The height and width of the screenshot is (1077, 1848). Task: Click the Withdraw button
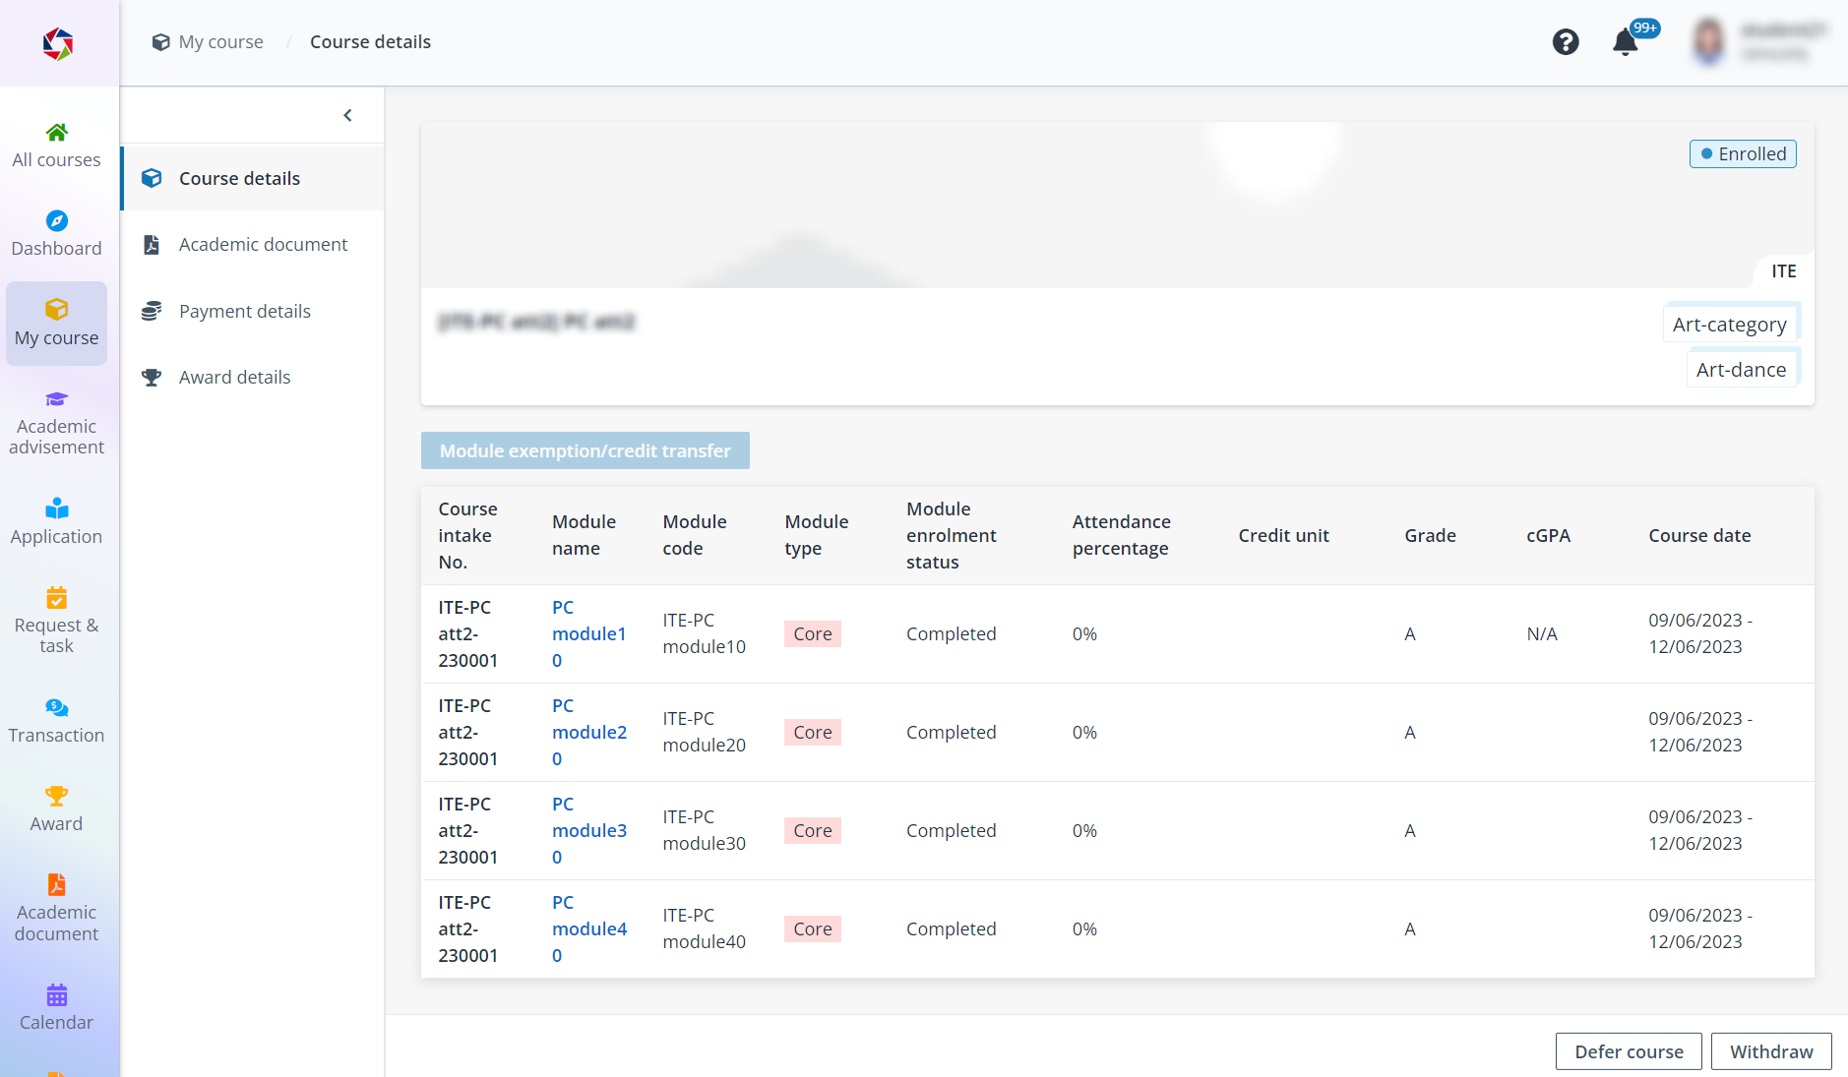1770,1051
